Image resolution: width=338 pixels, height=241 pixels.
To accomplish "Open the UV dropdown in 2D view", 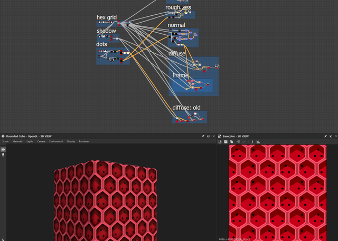I will [245, 141].
